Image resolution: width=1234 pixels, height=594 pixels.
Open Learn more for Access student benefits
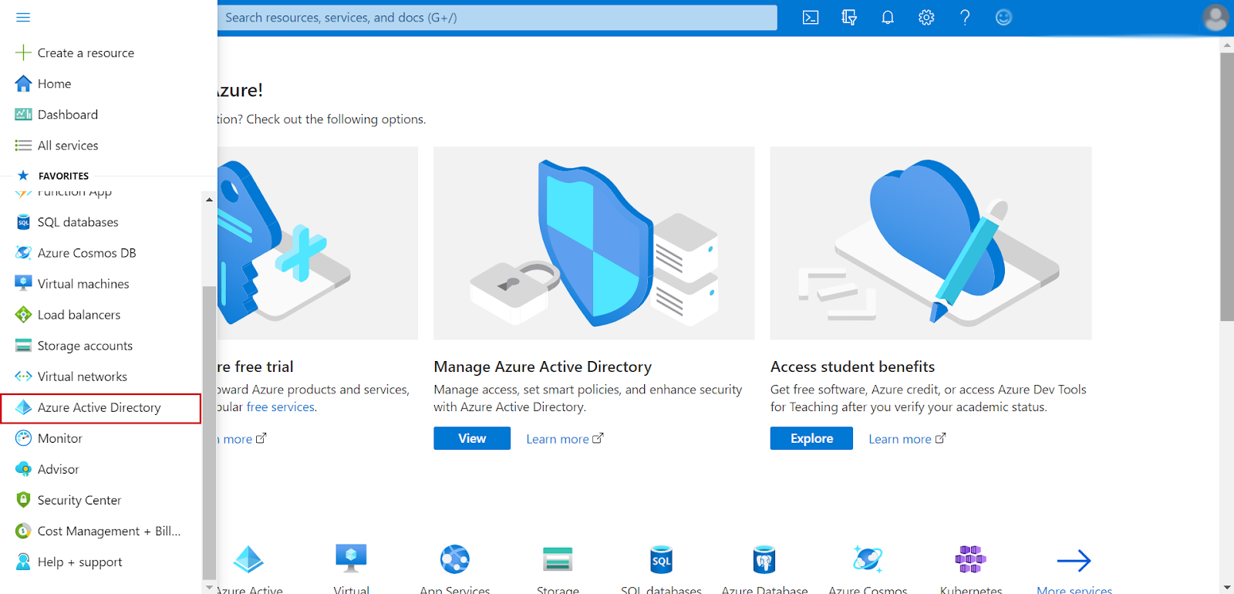(907, 439)
